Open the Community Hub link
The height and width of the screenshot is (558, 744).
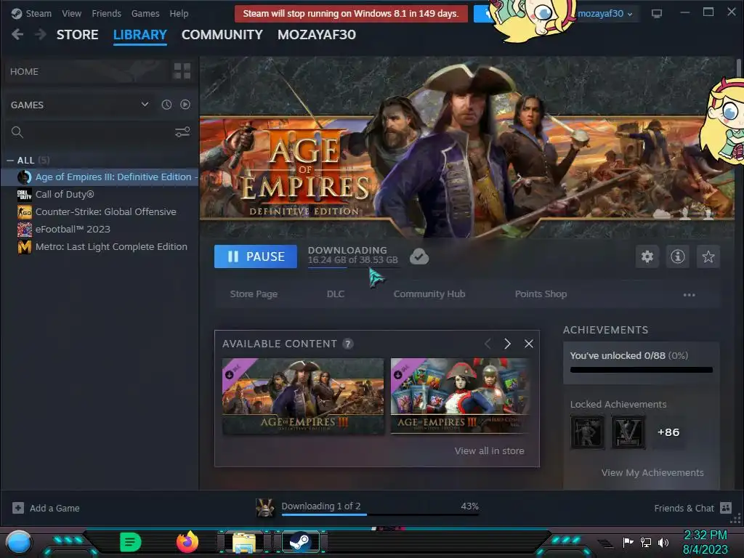(x=429, y=294)
